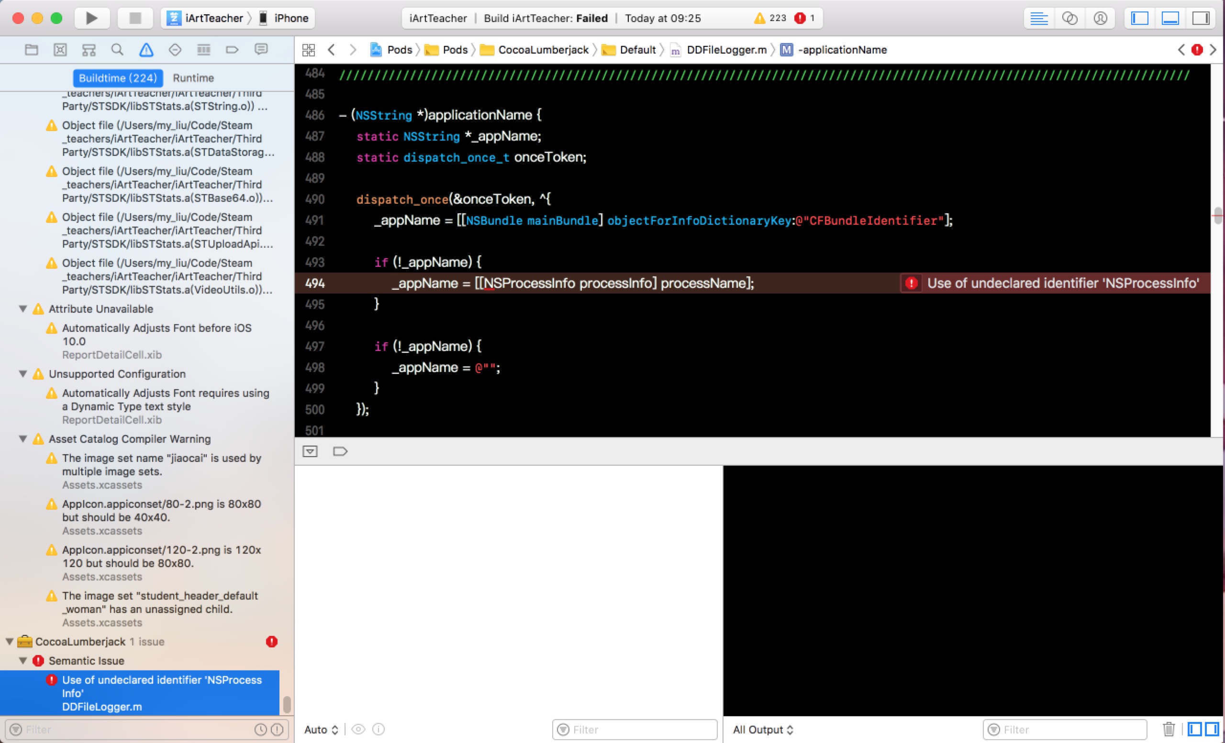
Task: Toggle the debug area visibility
Action: click(x=1170, y=18)
